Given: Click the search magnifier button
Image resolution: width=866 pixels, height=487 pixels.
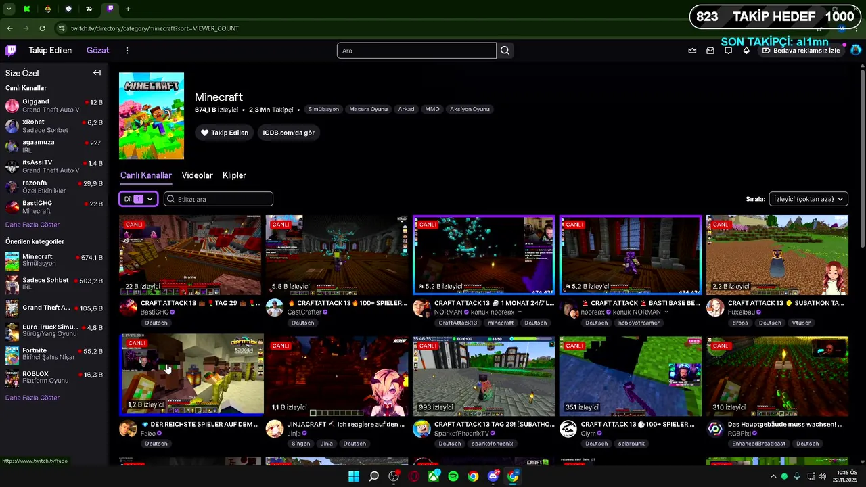Looking at the screenshot, I should [505, 51].
